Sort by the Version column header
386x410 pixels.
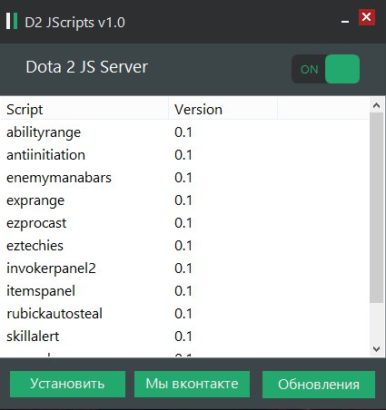point(223,109)
